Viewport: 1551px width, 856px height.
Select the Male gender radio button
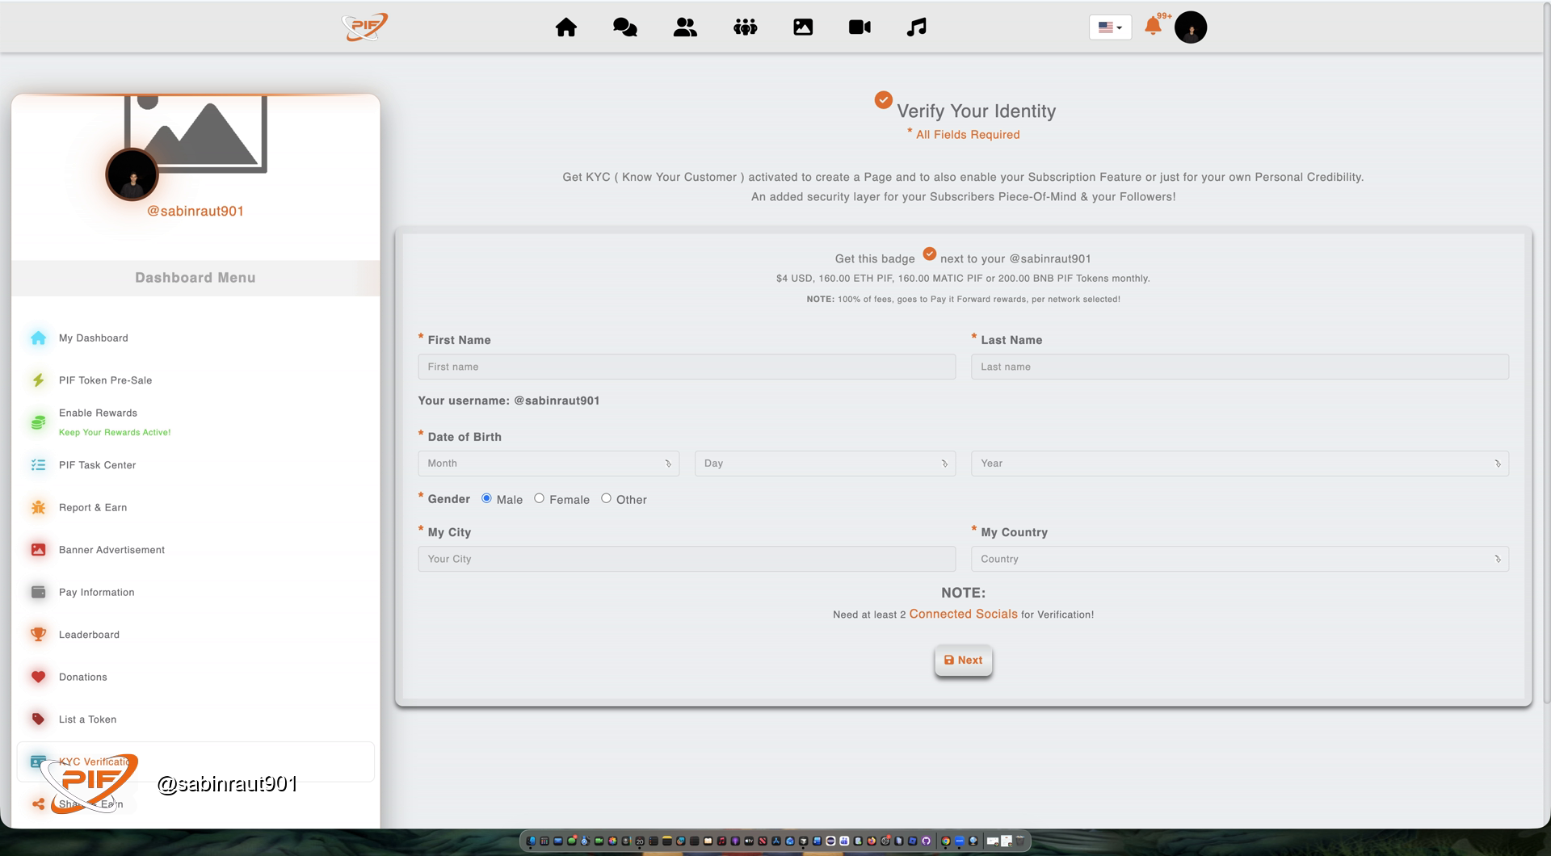point(485,498)
